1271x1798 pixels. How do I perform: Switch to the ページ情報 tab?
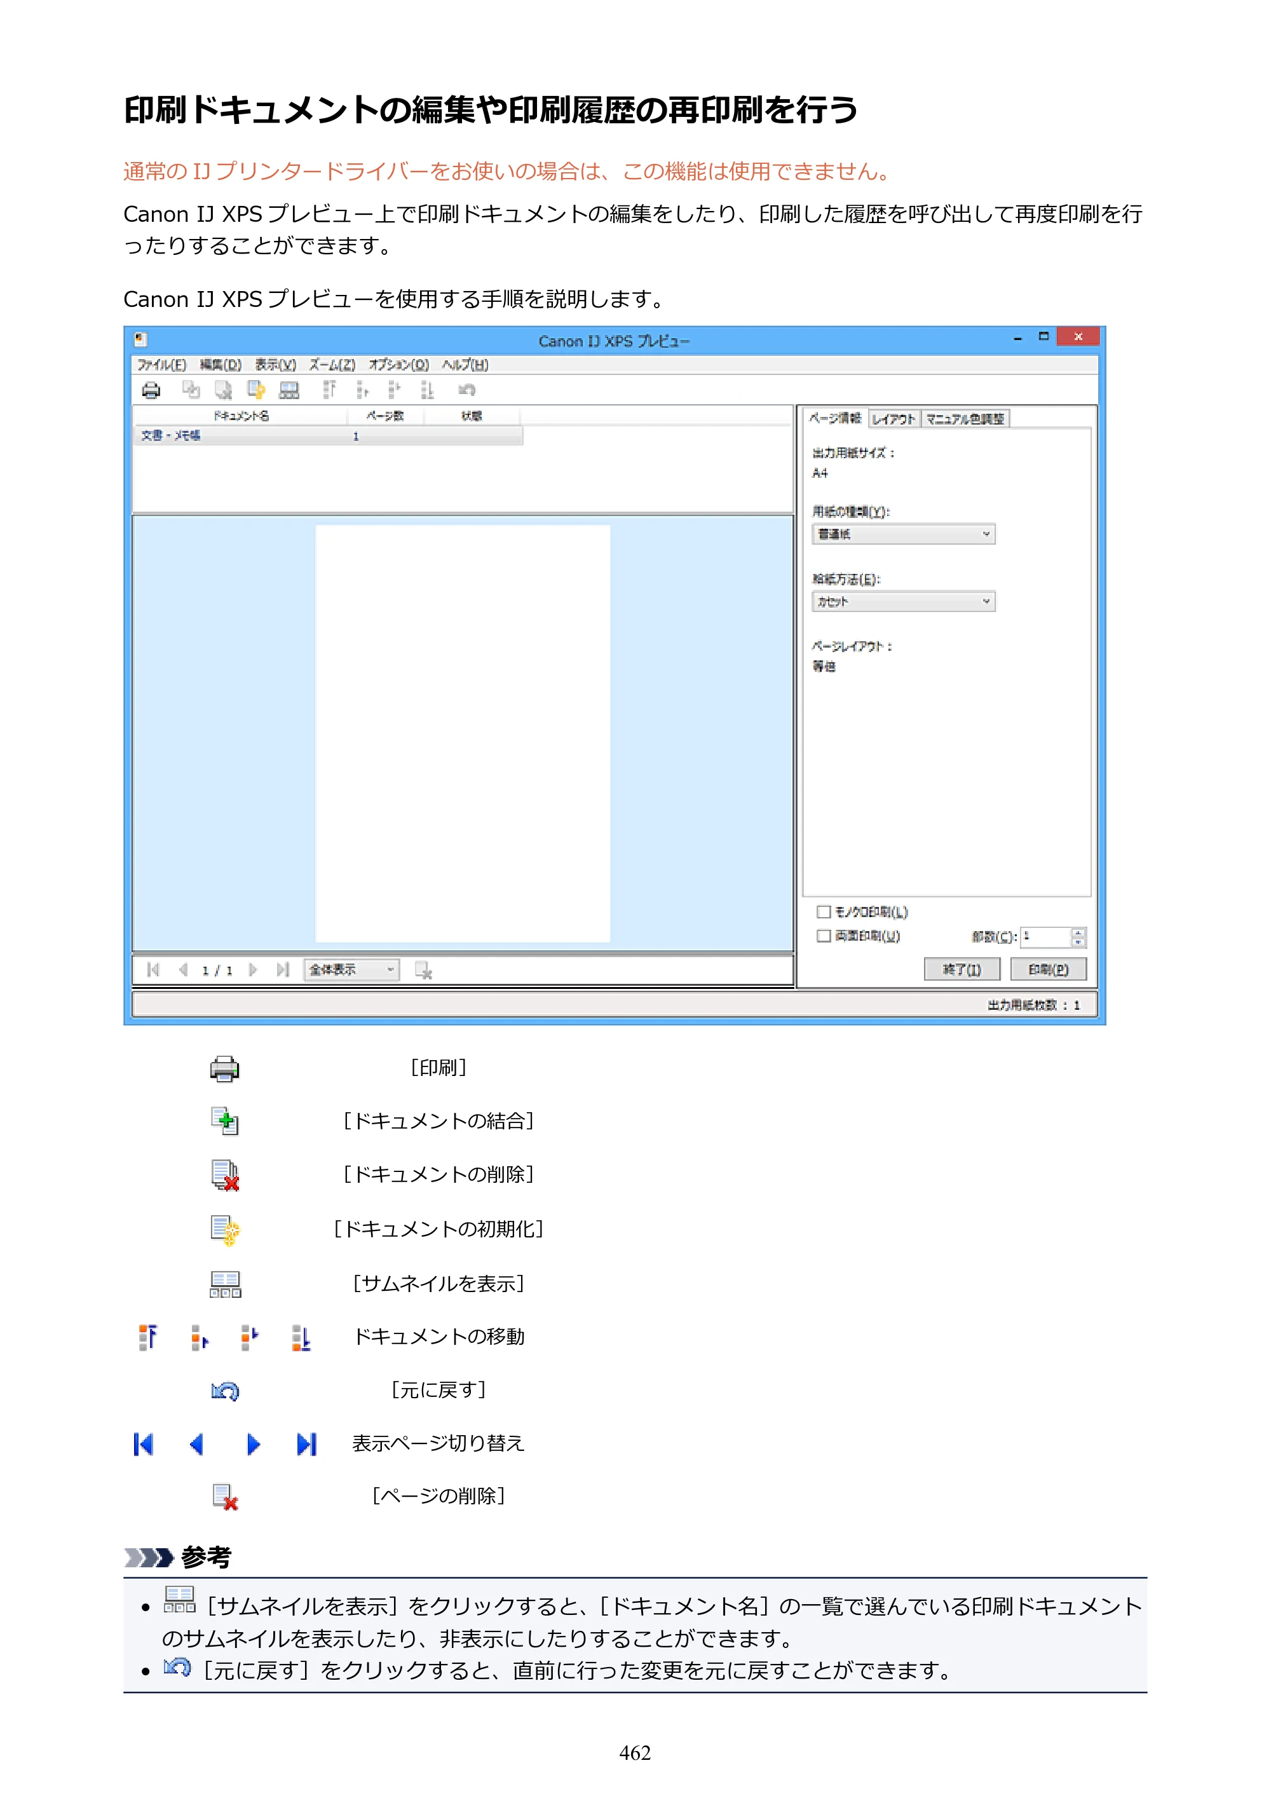click(x=835, y=418)
